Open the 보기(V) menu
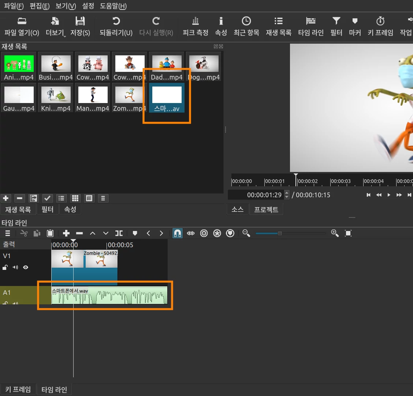The image size is (413, 396). pos(66,6)
